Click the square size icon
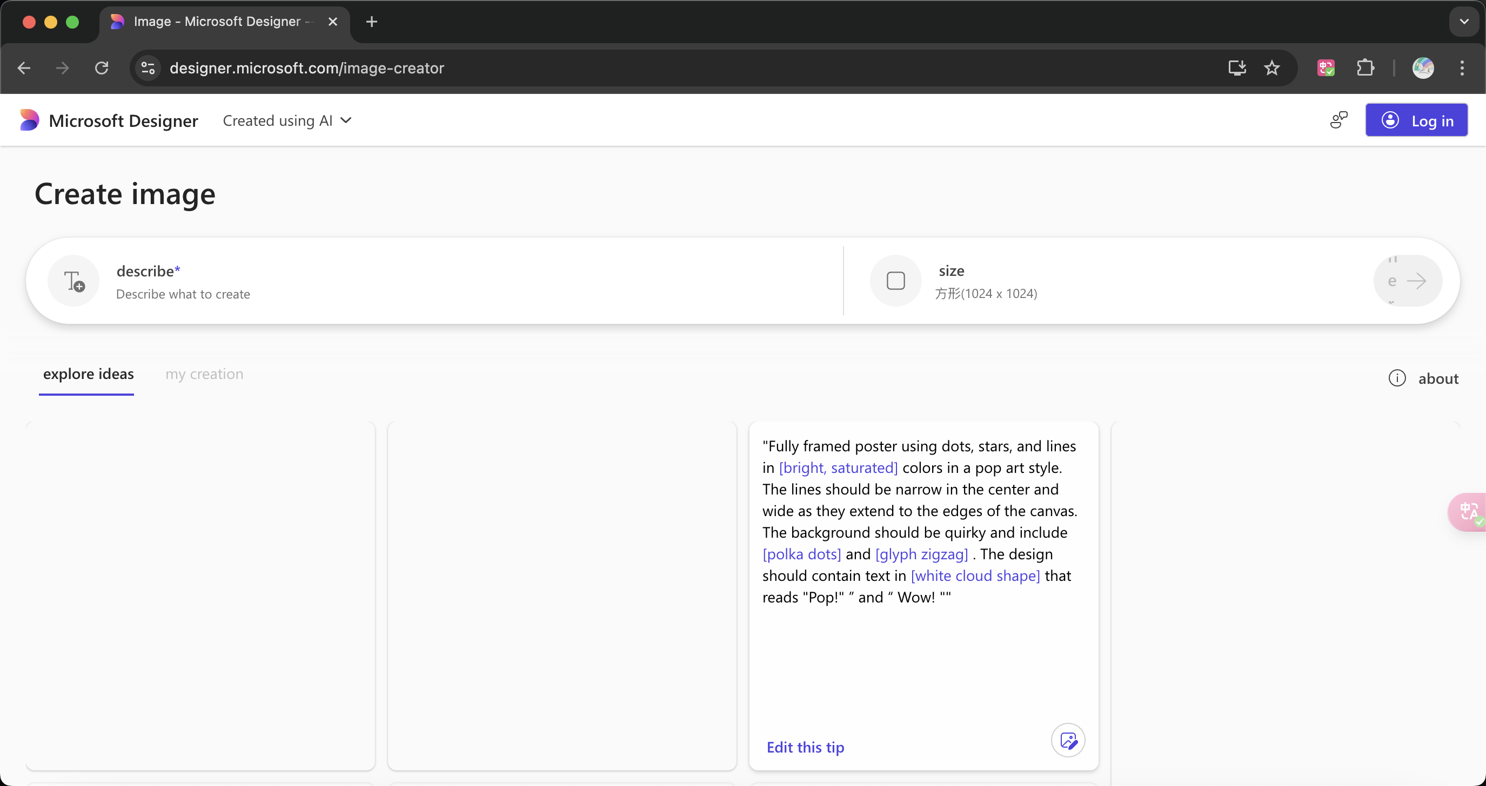 tap(895, 281)
